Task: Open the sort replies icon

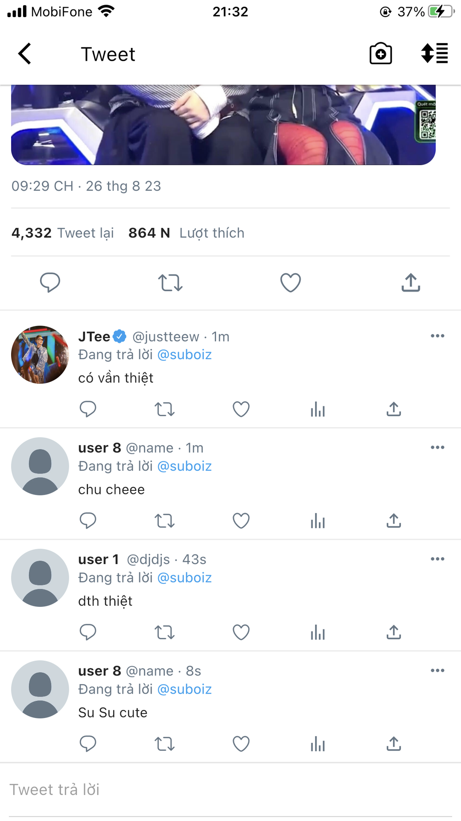Action: 434,54
